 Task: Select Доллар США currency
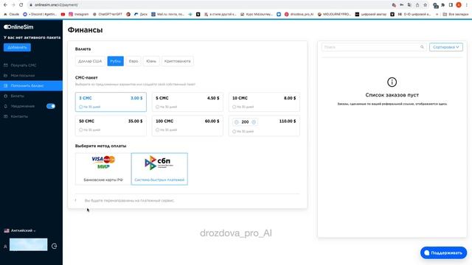coord(90,61)
